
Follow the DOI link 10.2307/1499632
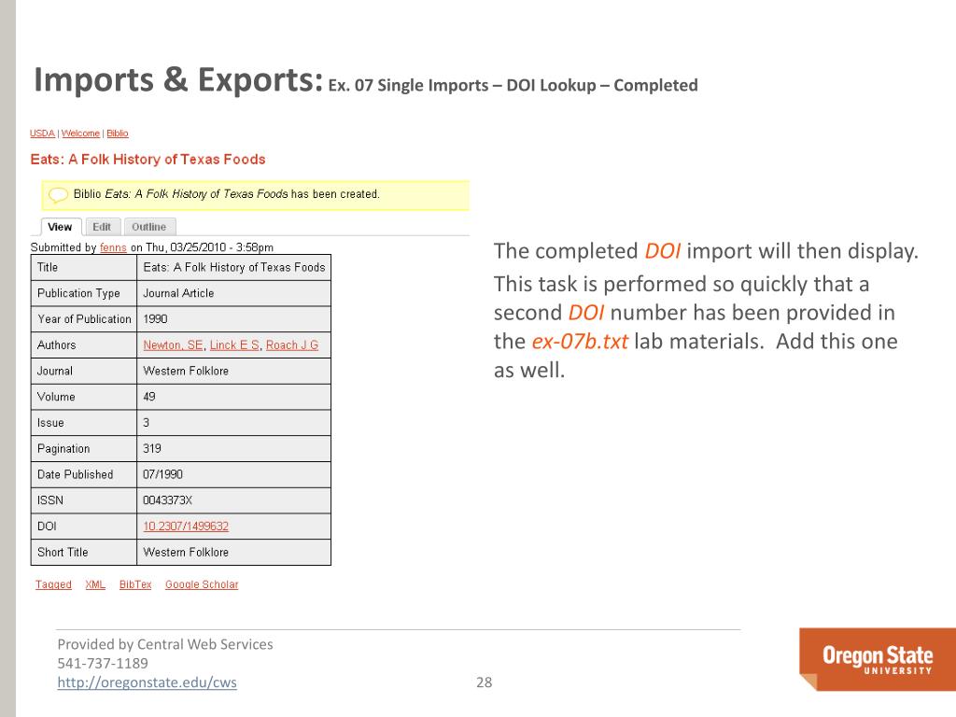click(186, 526)
